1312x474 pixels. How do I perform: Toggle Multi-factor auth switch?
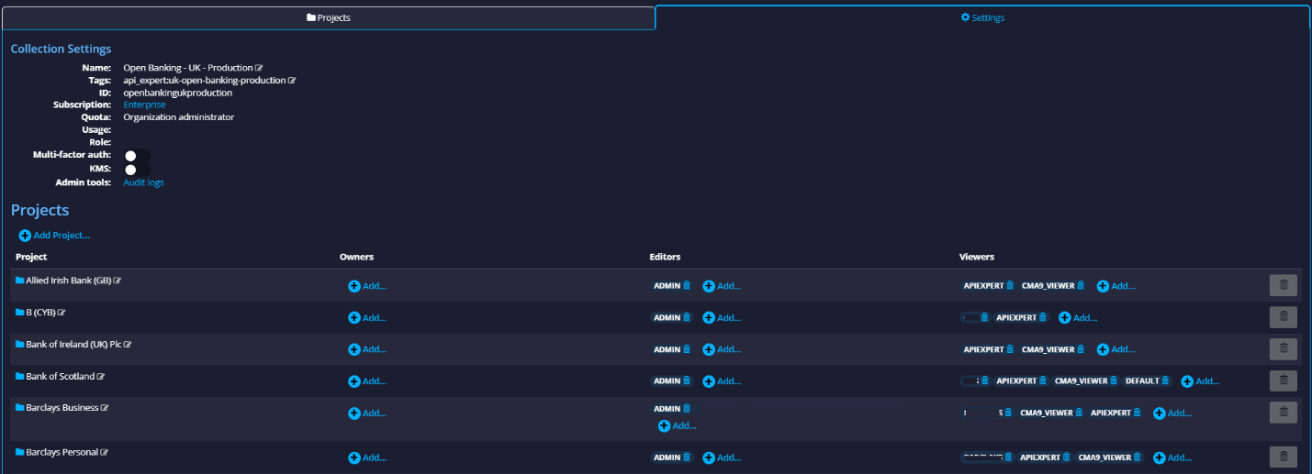137,156
